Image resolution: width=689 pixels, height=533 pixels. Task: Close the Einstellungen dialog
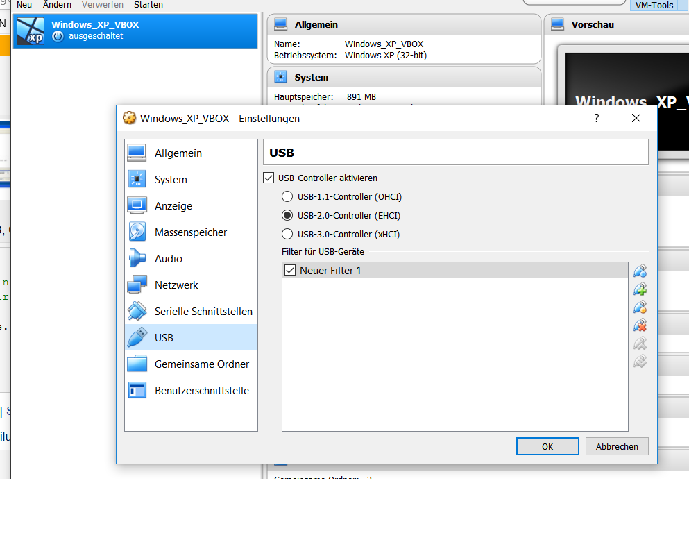(x=636, y=118)
